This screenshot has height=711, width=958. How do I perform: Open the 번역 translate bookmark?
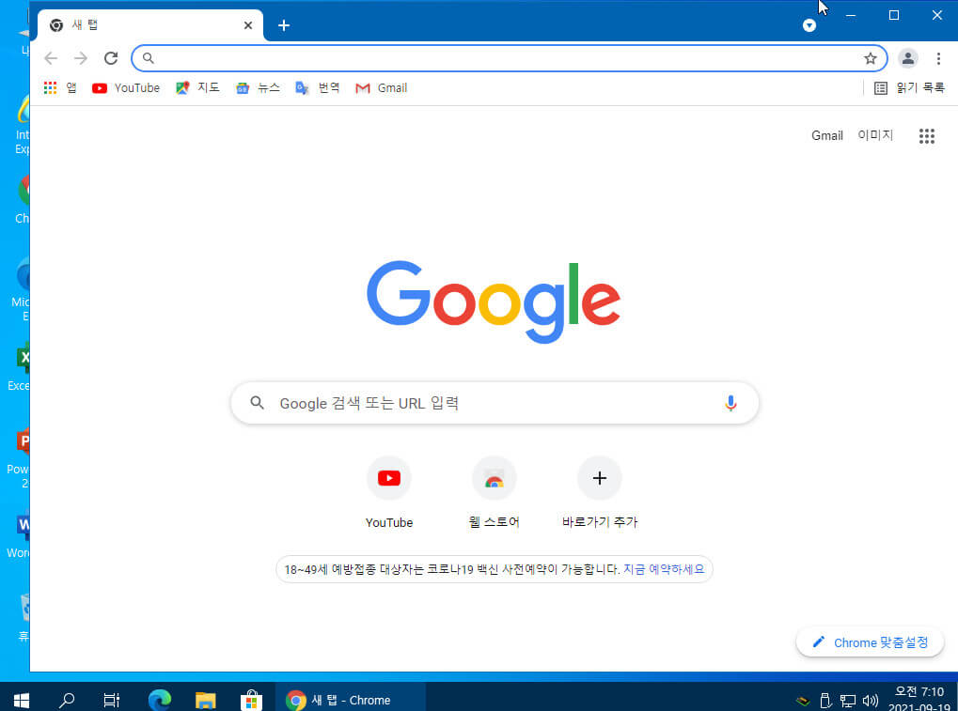(x=317, y=88)
